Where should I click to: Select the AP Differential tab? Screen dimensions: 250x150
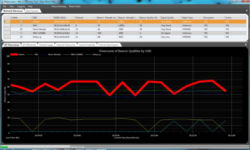[x=29, y=45]
